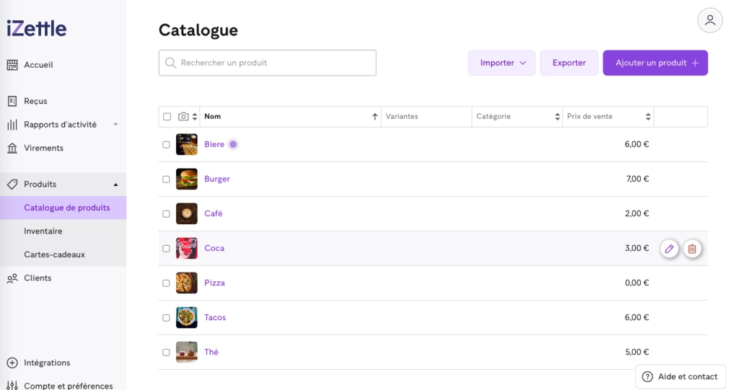This screenshot has width=739, height=390.
Task: Open the user profile icon
Action: (x=710, y=20)
